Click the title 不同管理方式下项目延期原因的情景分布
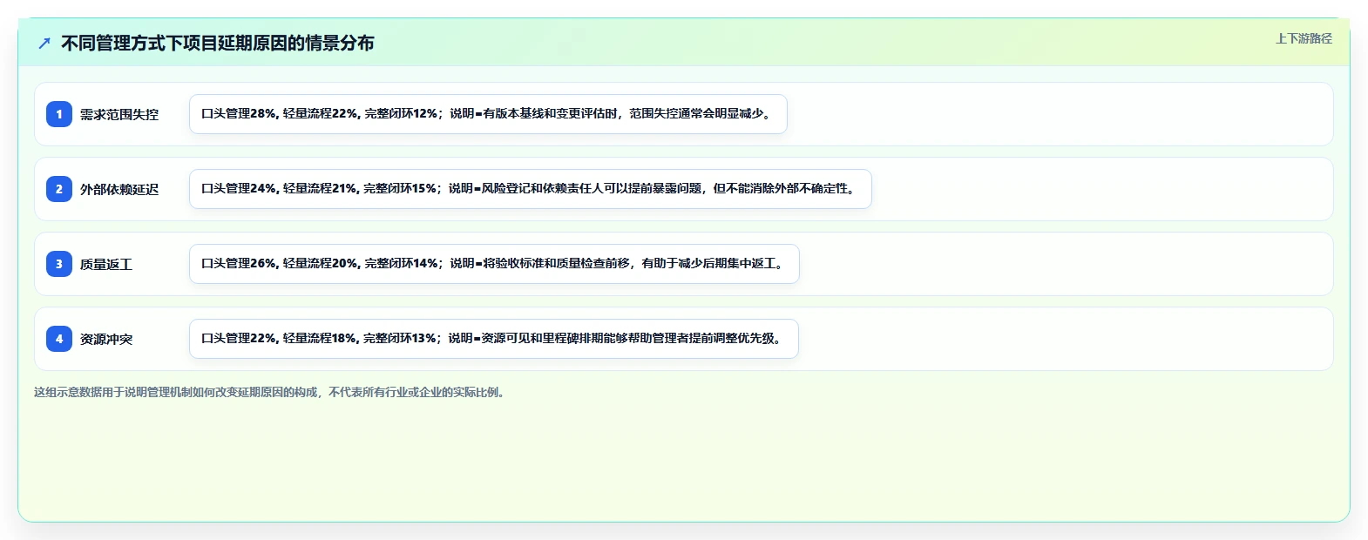The image size is (1368, 540). (x=218, y=43)
